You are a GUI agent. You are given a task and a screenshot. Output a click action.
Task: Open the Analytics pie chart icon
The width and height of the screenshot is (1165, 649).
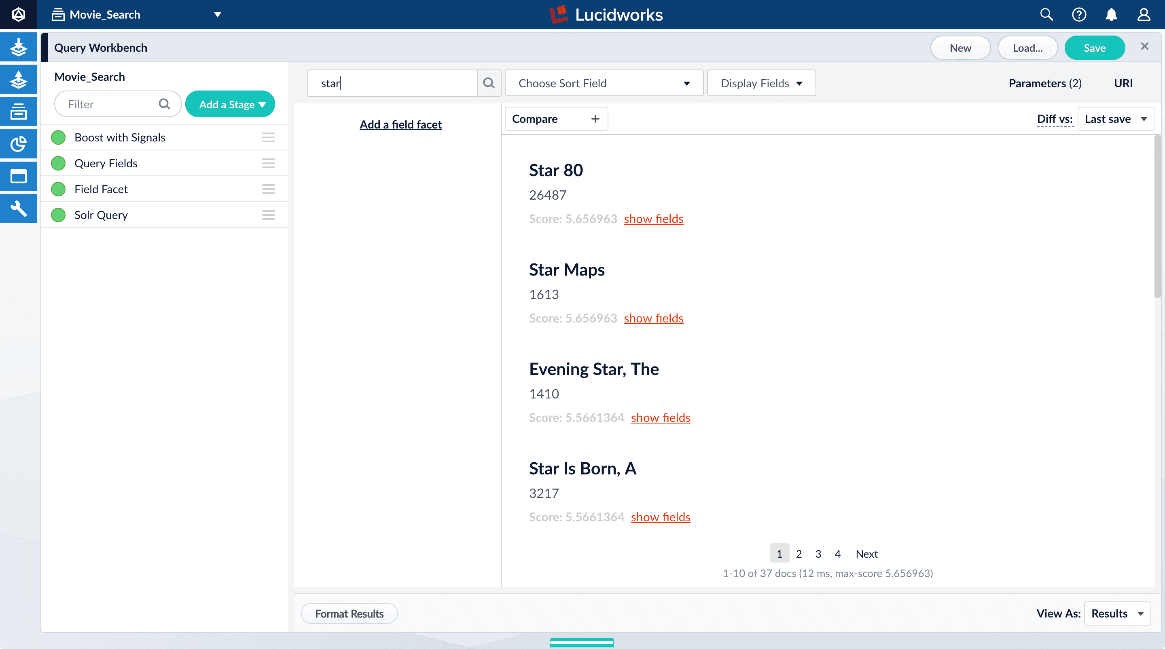click(18, 144)
